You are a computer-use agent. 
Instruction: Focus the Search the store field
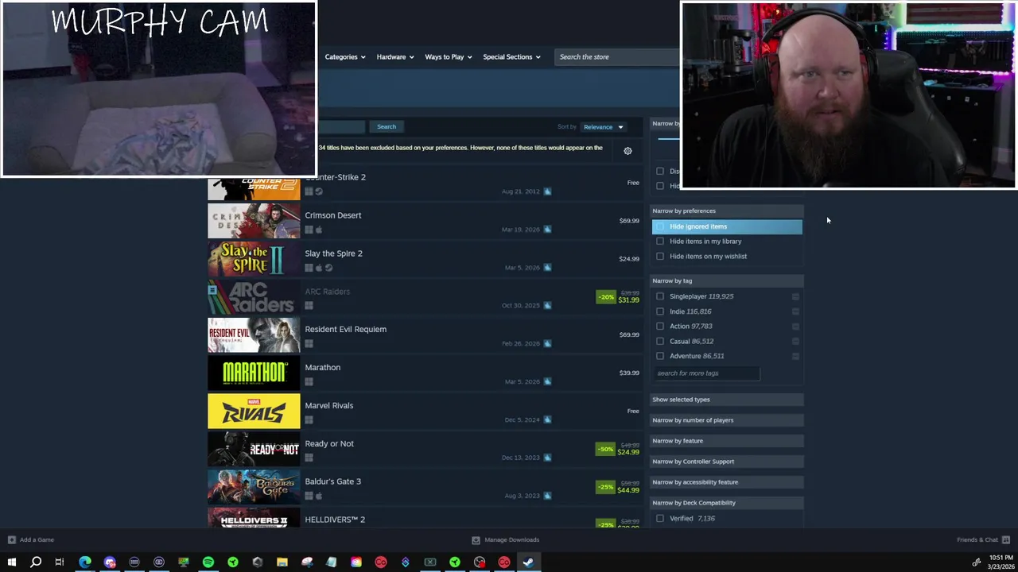(617, 56)
